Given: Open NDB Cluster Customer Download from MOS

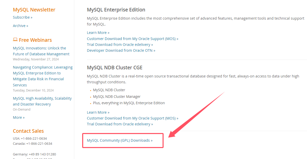Looking at the screenshot, I should [133, 118].
